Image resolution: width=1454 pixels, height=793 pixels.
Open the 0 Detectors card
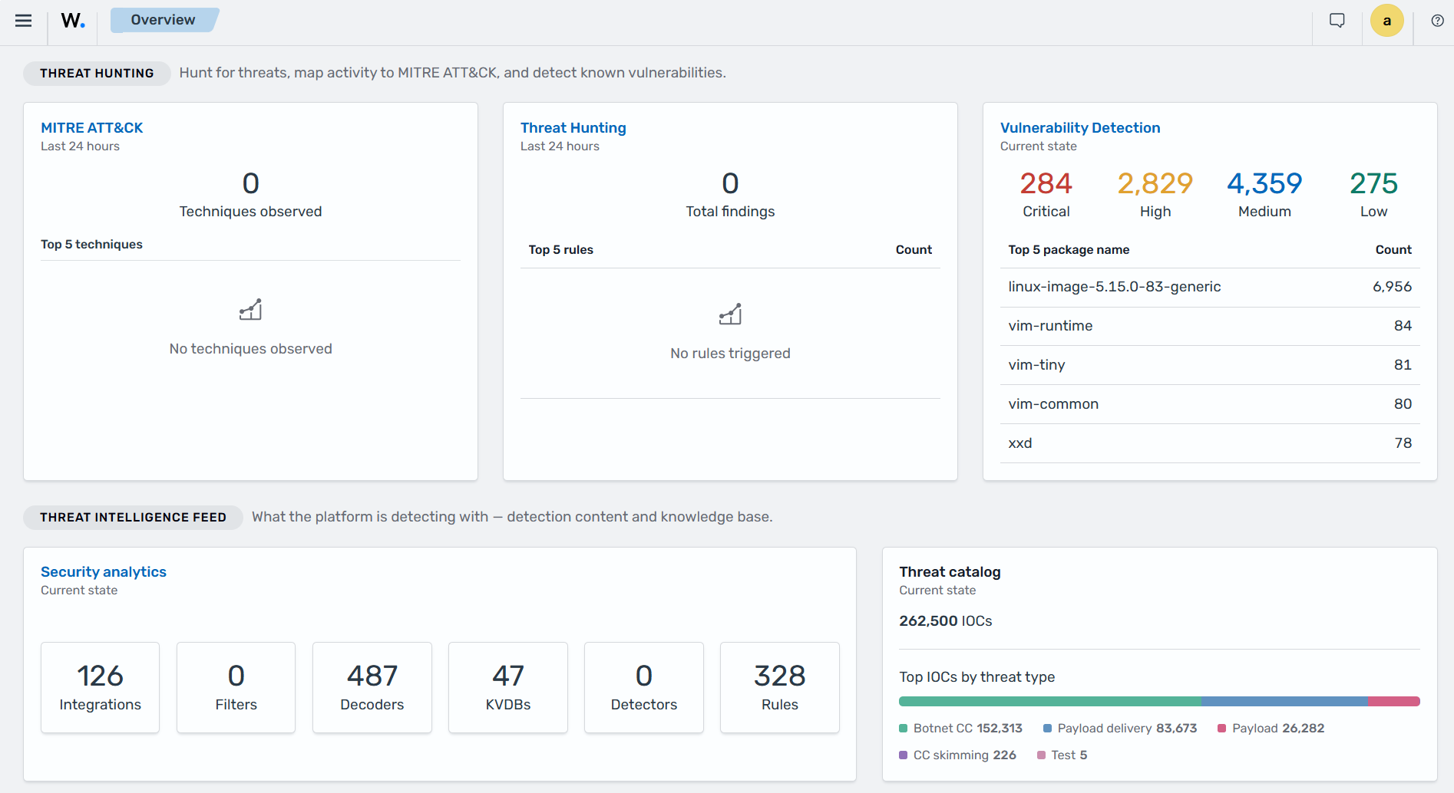[644, 687]
